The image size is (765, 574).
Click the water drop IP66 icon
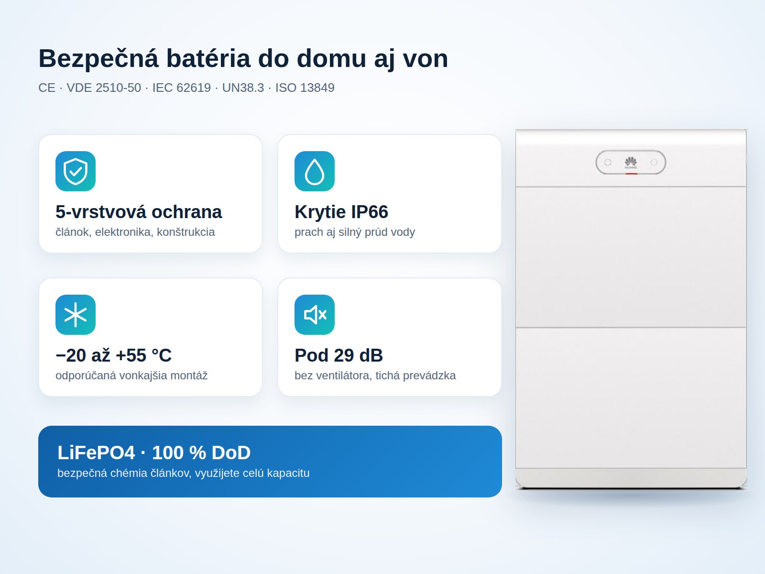click(x=315, y=171)
